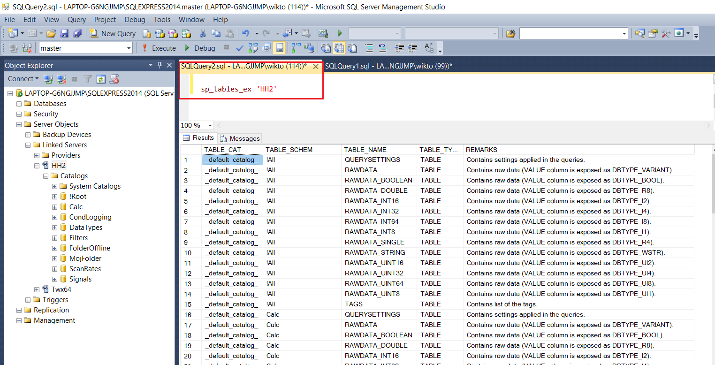Toggle the Results to Grid option
The height and width of the screenshot is (365, 715).
coord(339,48)
